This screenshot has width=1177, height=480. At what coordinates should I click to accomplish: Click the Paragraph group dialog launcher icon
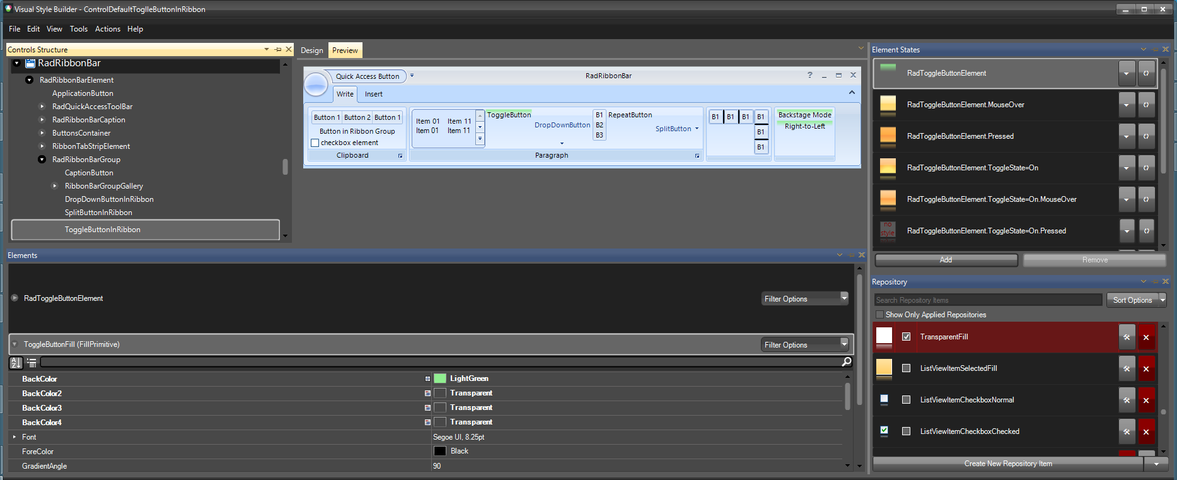click(x=697, y=156)
